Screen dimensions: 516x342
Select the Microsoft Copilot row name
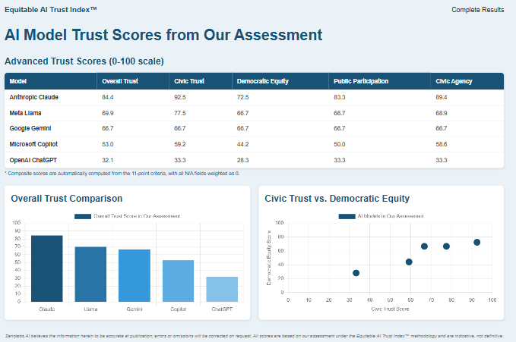coord(33,144)
